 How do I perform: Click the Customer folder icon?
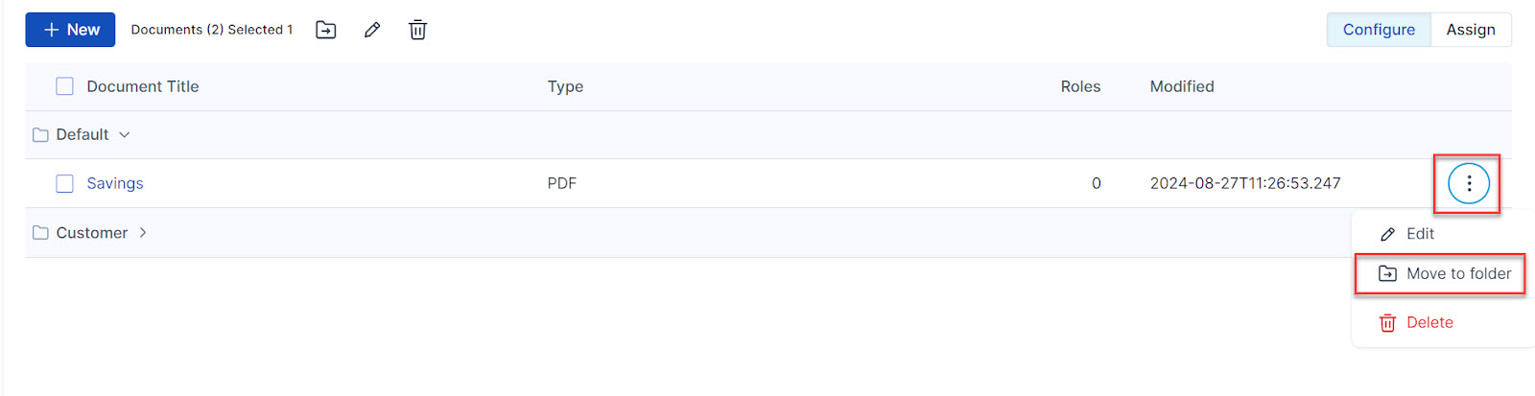click(40, 233)
